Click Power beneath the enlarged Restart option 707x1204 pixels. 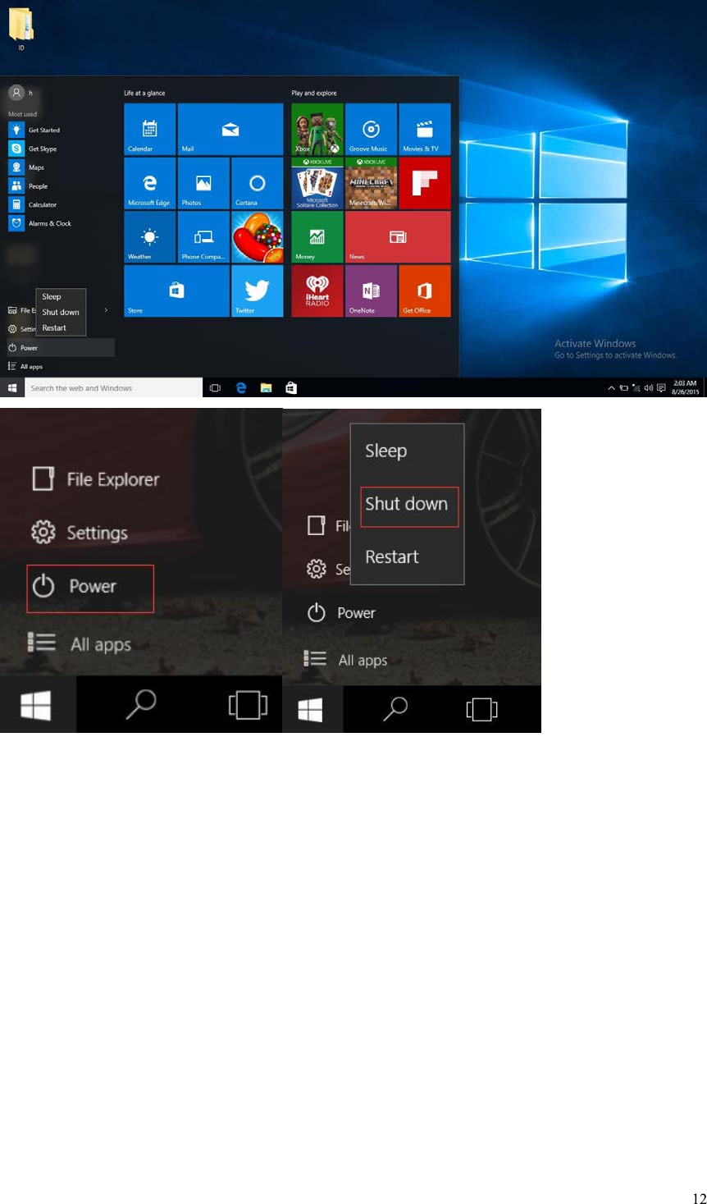click(341, 613)
